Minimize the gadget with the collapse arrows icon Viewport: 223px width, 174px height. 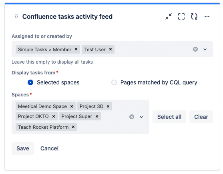169,16
